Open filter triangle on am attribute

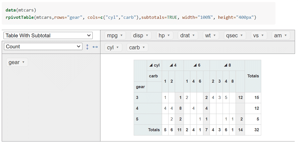[286, 35]
